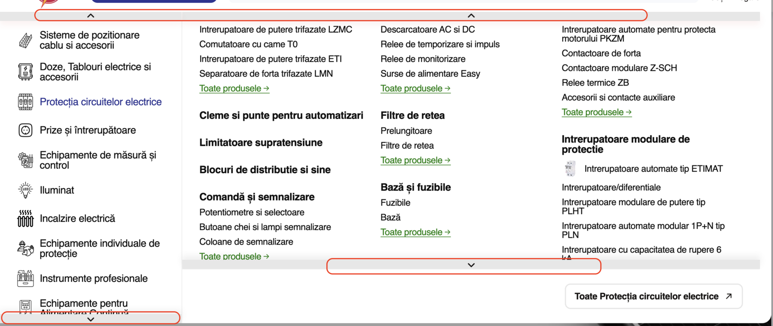Screen dimensions: 773x326
Task: Click the LED bulb Iluminat icon
Action: click(25, 190)
